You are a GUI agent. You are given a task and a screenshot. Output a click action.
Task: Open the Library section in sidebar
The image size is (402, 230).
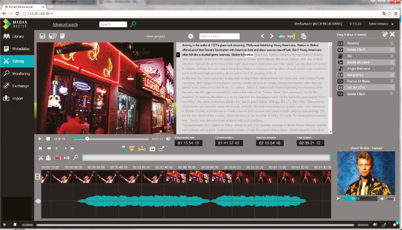point(18,36)
